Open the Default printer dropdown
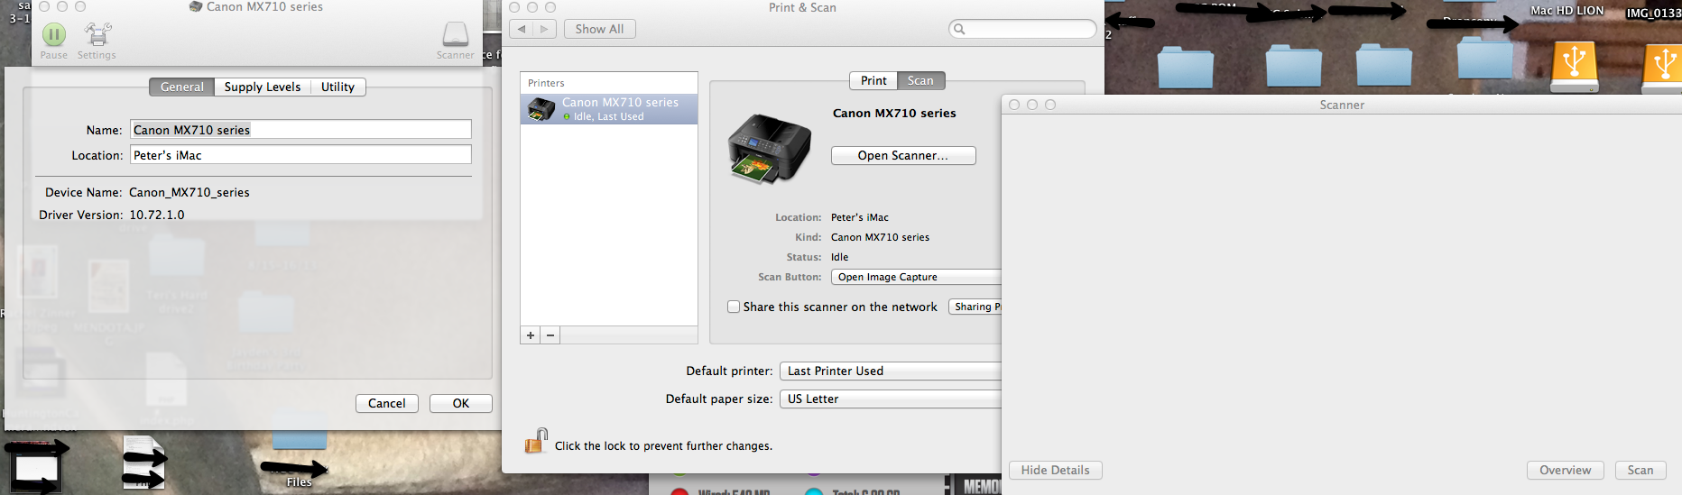The width and height of the screenshot is (1682, 495). point(891,371)
